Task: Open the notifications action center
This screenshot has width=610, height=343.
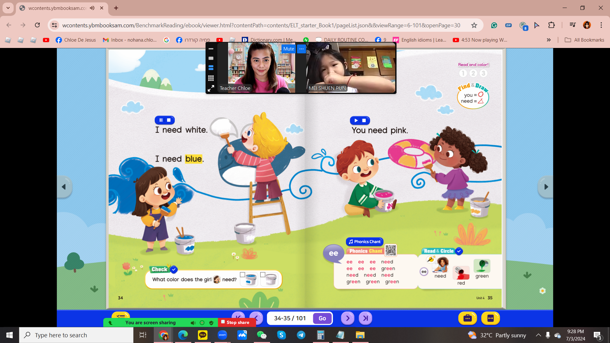Action: 597,335
